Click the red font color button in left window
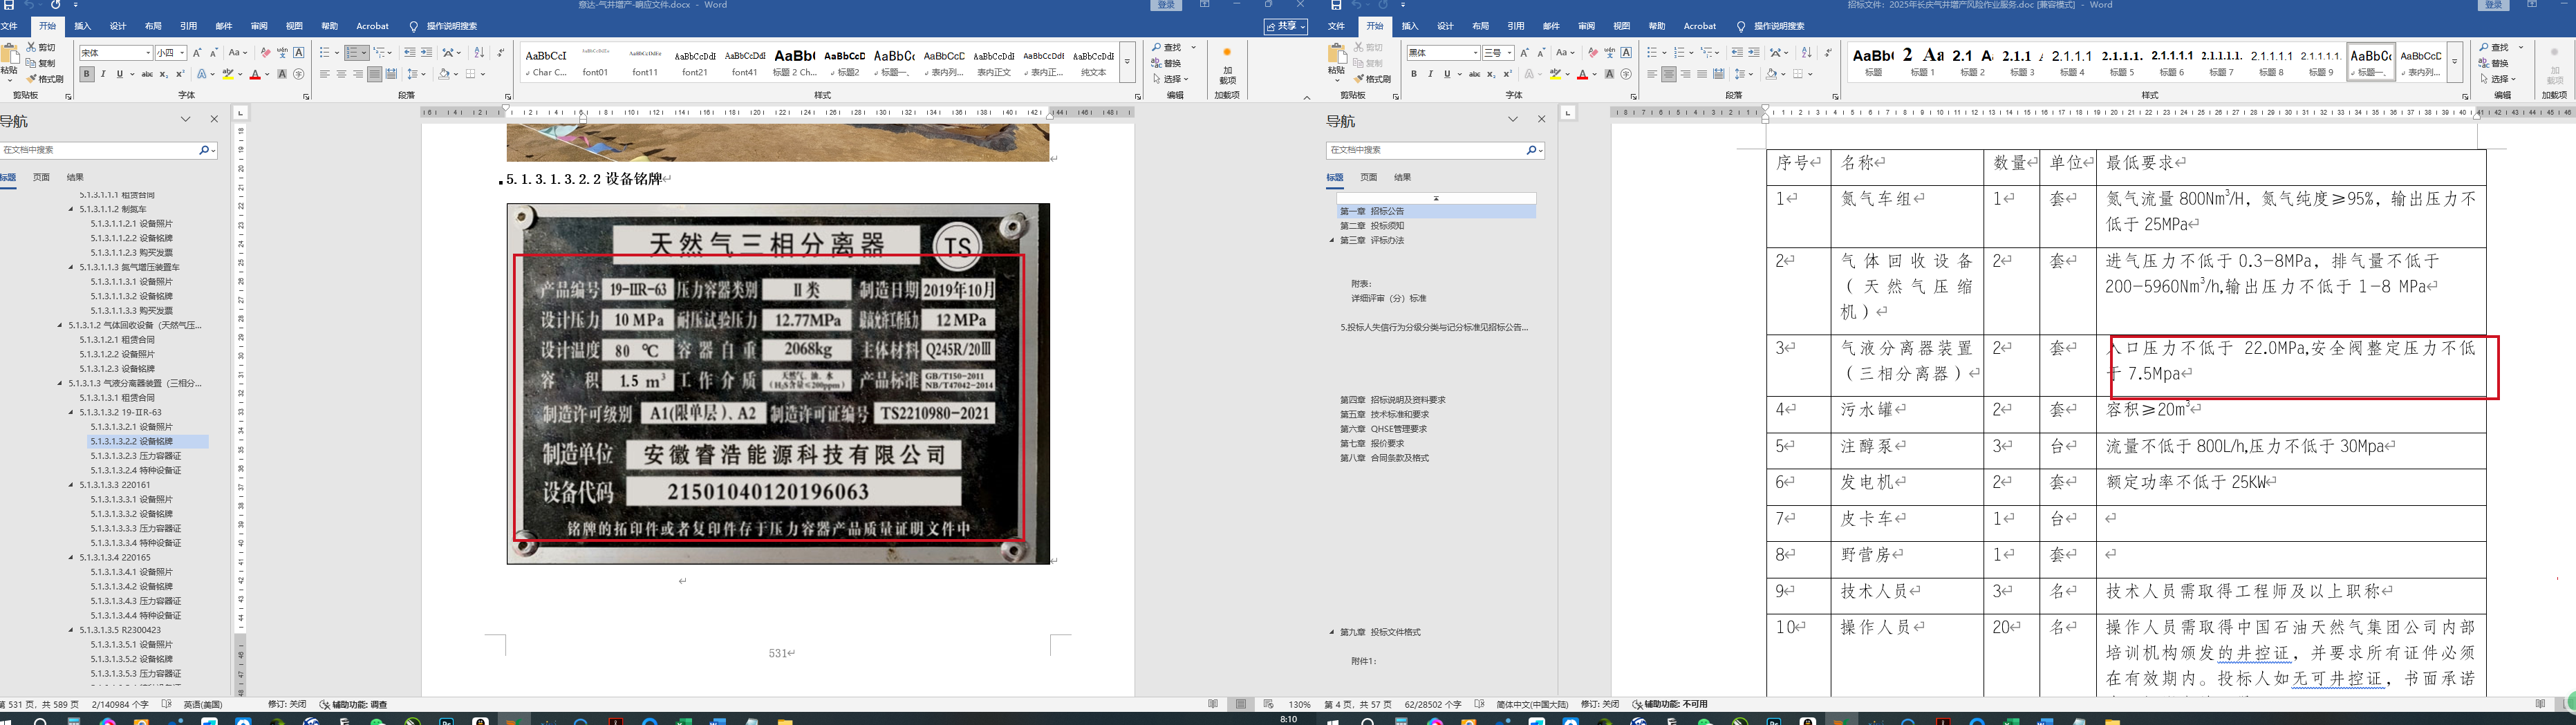2576x725 pixels. [x=255, y=74]
